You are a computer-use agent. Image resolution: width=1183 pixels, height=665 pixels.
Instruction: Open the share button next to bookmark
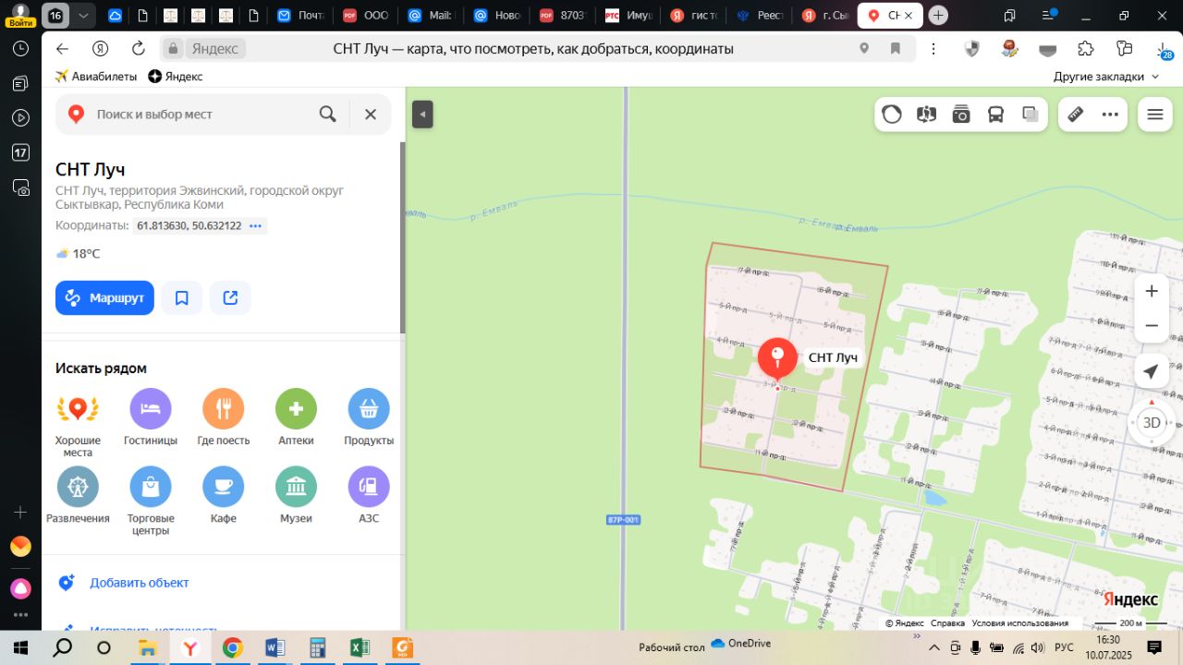click(231, 297)
